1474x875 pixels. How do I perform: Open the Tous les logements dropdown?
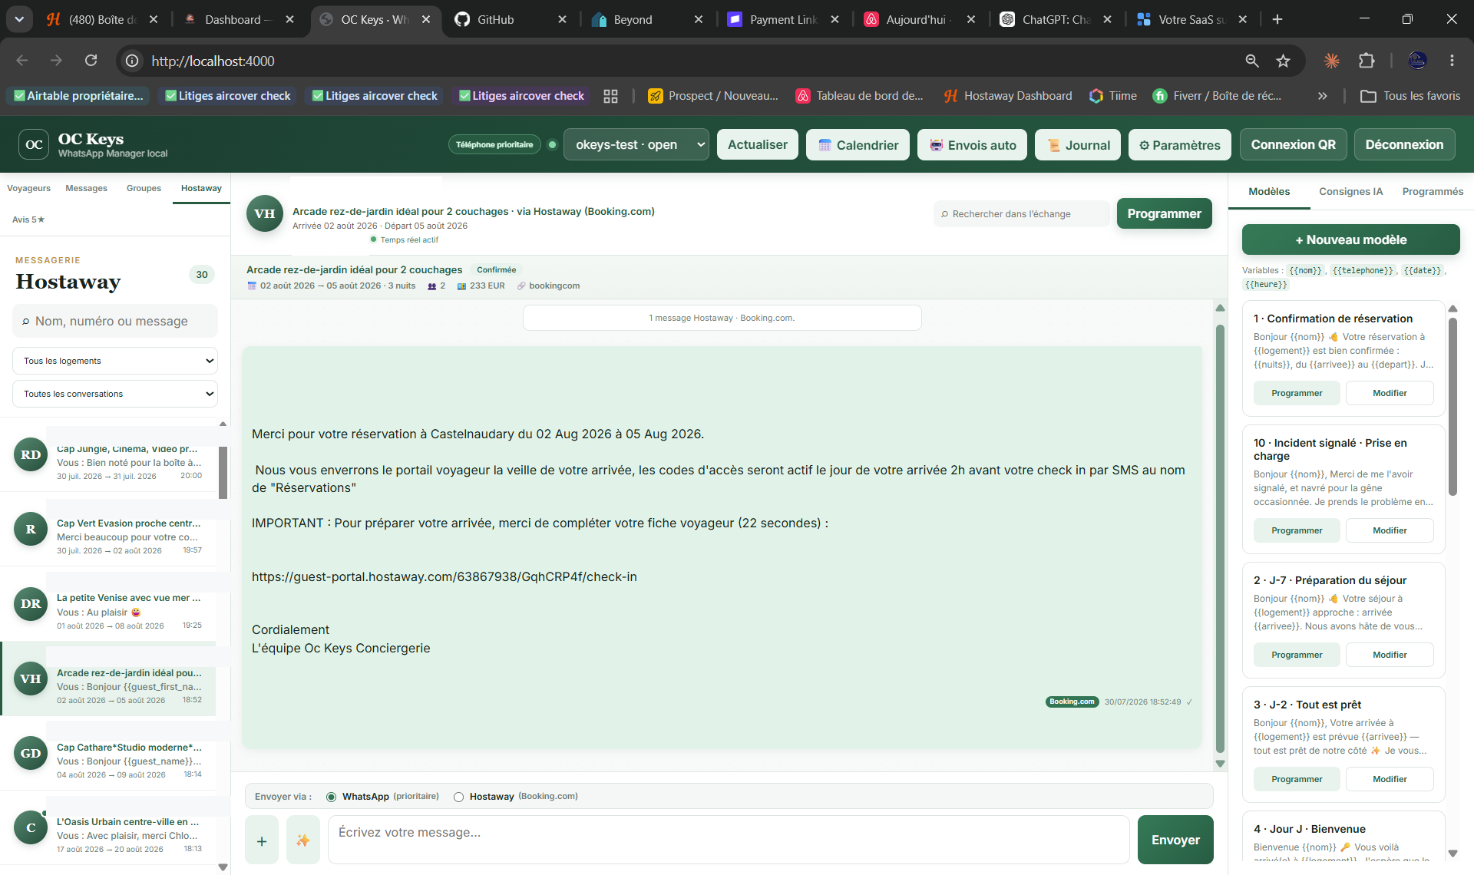pyautogui.click(x=115, y=361)
